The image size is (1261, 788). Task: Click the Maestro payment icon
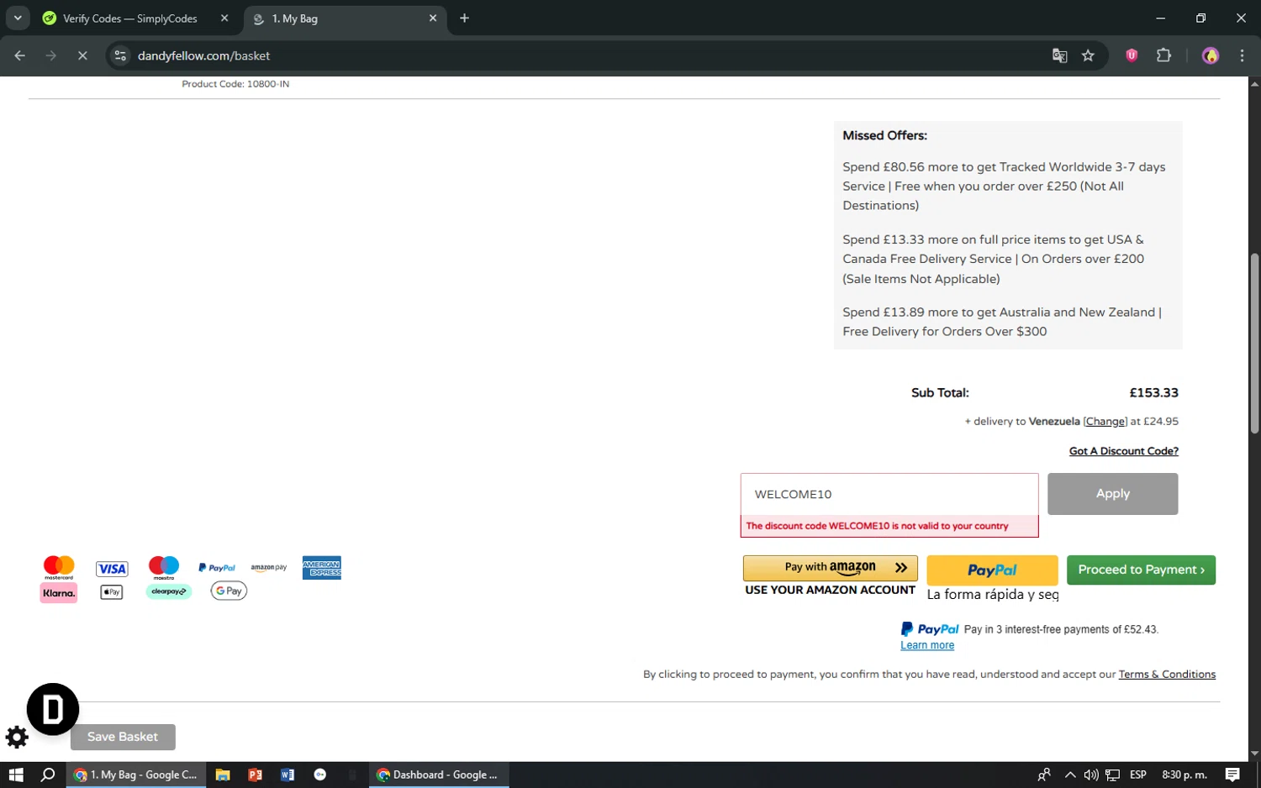164,568
